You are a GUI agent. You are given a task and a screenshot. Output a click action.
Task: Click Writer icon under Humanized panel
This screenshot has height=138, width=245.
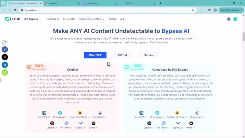tap(191, 123)
